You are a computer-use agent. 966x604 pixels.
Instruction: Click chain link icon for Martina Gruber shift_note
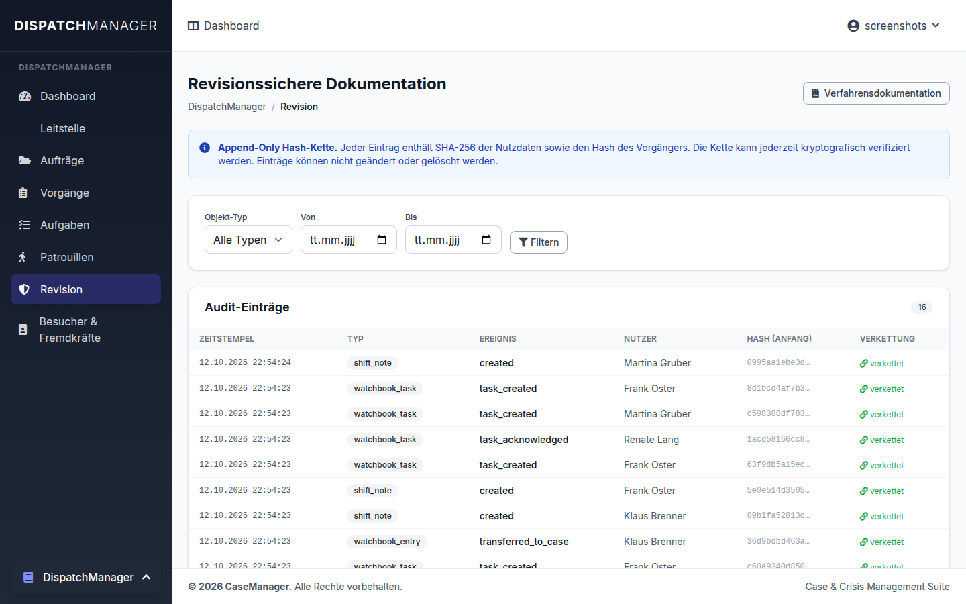(x=864, y=363)
